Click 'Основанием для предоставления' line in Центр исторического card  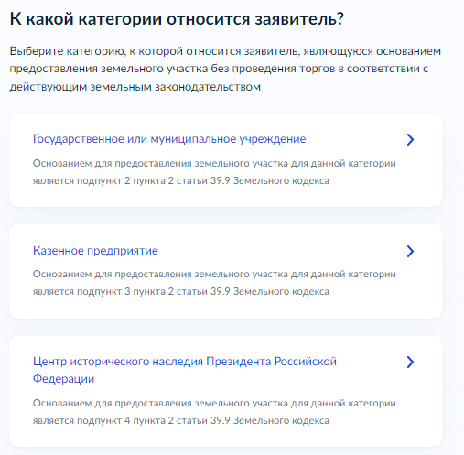coord(214,403)
